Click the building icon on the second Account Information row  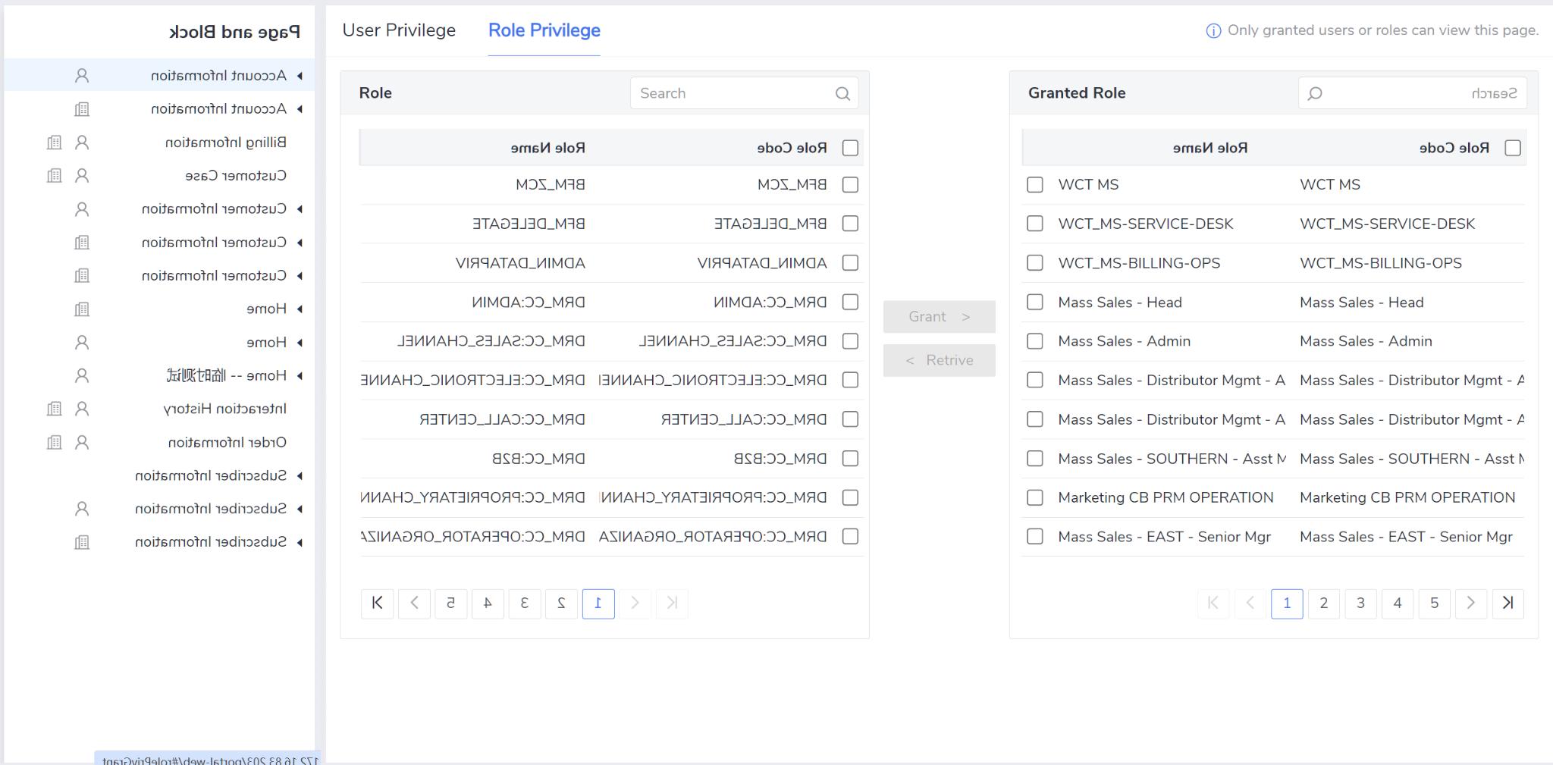pos(82,109)
